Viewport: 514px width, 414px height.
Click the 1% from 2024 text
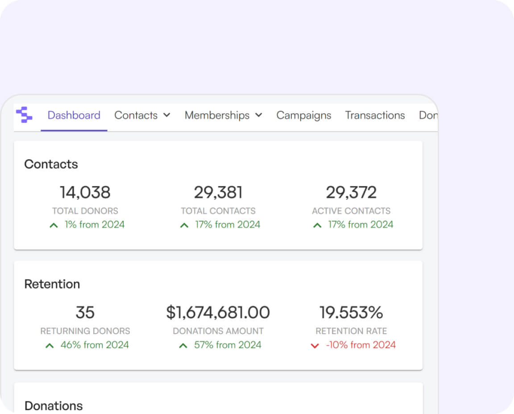click(95, 224)
